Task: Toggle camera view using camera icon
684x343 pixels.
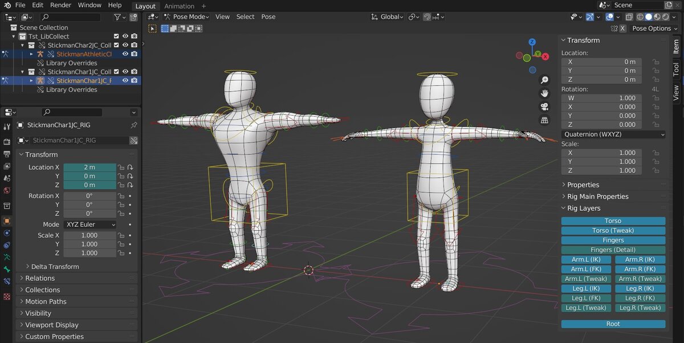Action: point(544,107)
